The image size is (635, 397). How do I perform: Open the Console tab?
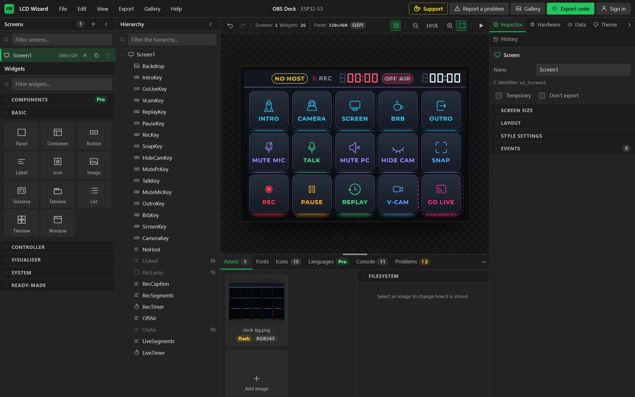(x=371, y=262)
